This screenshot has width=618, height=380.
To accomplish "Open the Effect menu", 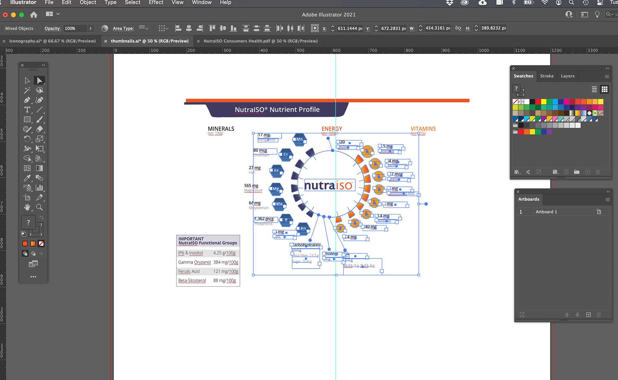I will [156, 3].
